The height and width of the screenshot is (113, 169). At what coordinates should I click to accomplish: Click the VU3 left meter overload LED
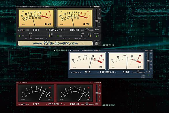click(x=46, y=24)
